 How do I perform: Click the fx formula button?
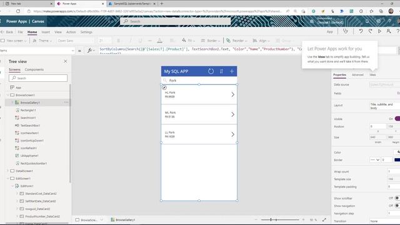(x=90, y=51)
